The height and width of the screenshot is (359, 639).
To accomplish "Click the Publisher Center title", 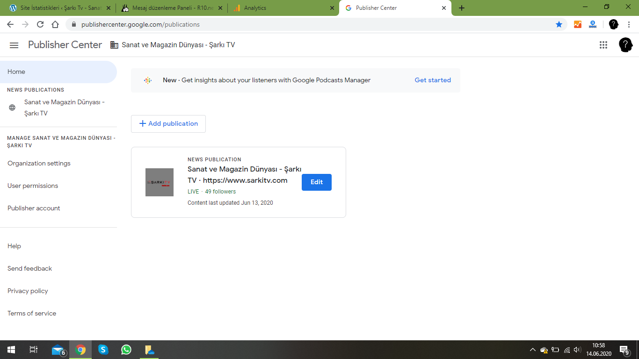I will click(x=65, y=45).
